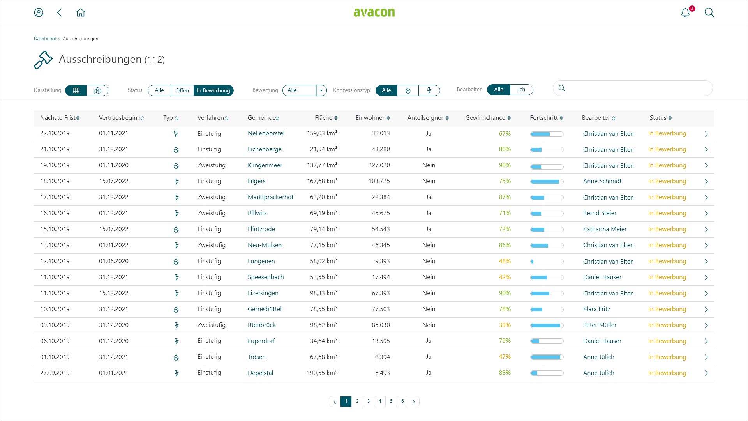Click the back arrow icon
The height and width of the screenshot is (421, 748).
pyautogui.click(x=60, y=12)
